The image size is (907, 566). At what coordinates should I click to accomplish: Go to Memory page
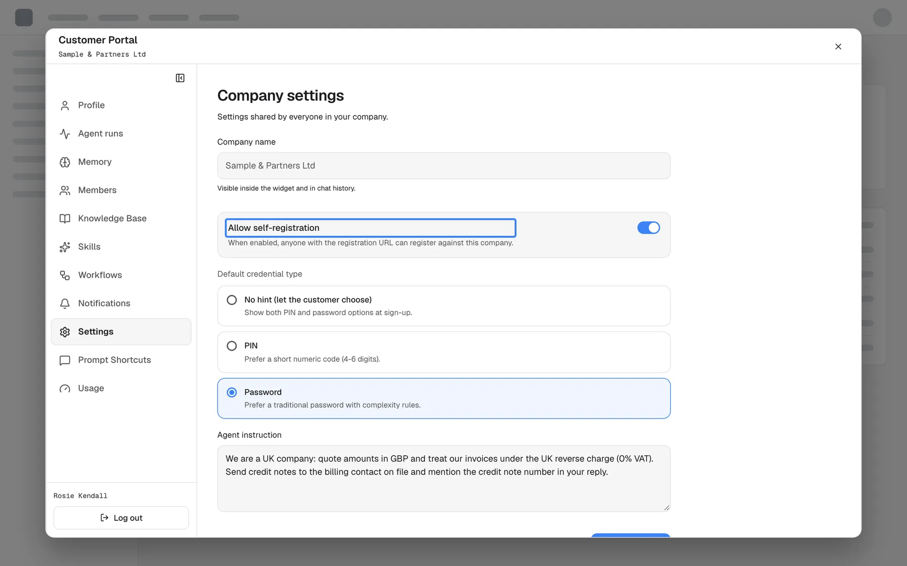121,162
